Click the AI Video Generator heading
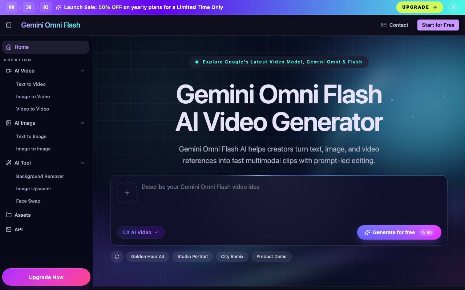 (x=279, y=121)
